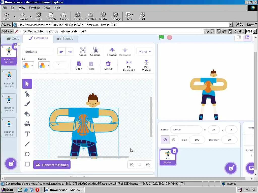Flip the costume vertically

[x=146, y=66]
